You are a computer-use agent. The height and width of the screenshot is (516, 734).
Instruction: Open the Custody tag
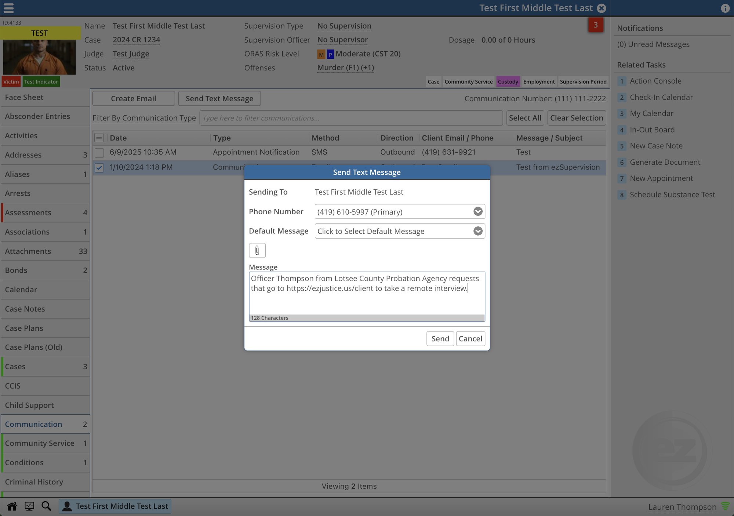[508, 81]
